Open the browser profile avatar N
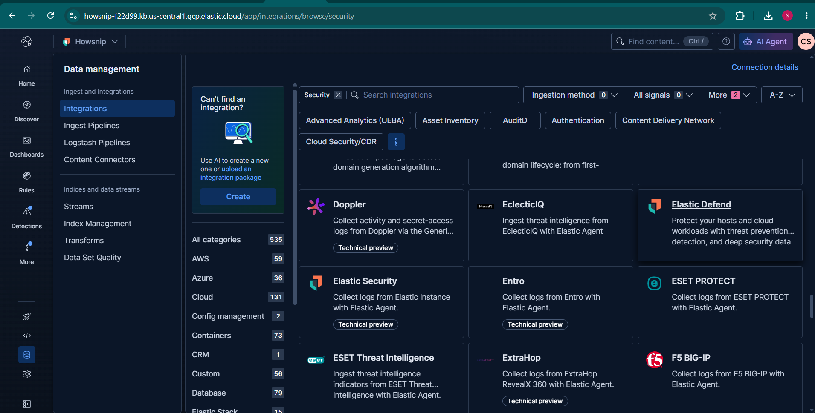The width and height of the screenshot is (815, 413). (787, 16)
